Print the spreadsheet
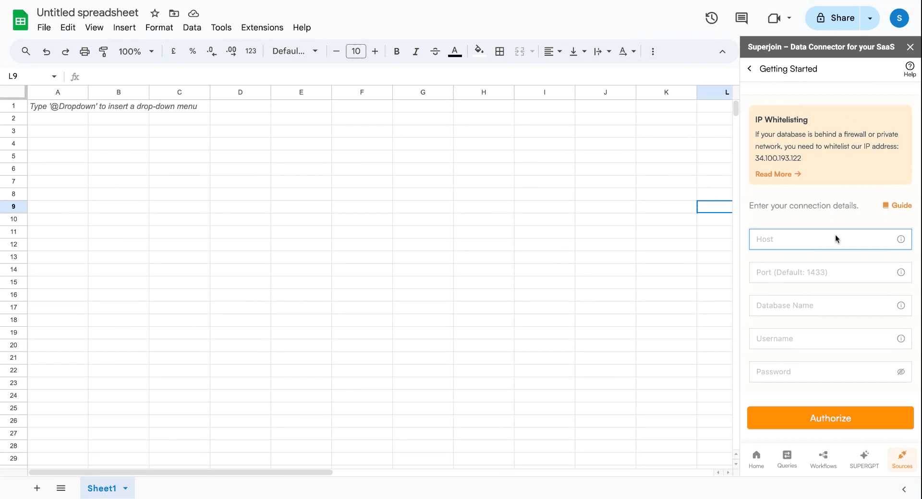 (85, 51)
